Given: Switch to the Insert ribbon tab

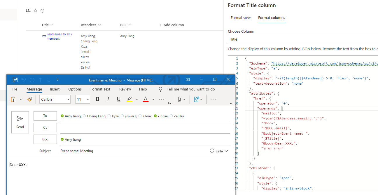Looking at the screenshot, I should pos(55,89).
